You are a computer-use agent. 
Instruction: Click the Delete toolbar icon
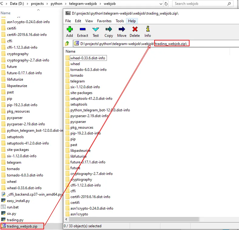[135, 29]
